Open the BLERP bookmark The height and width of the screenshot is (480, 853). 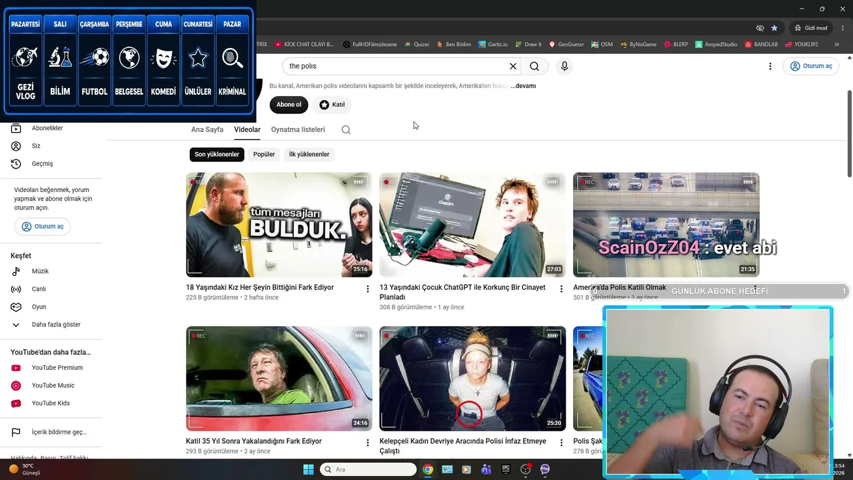pyautogui.click(x=675, y=45)
